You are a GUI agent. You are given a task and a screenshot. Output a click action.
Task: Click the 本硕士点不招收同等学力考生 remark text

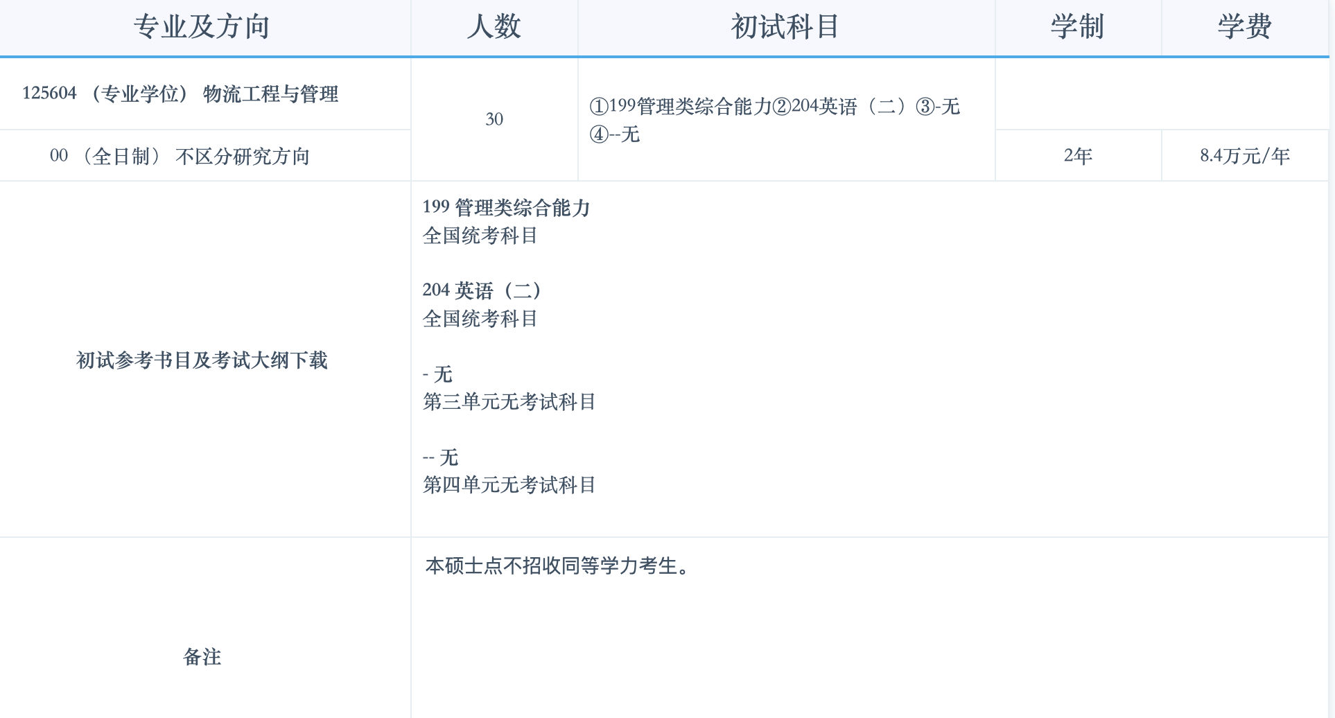tap(558, 566)
